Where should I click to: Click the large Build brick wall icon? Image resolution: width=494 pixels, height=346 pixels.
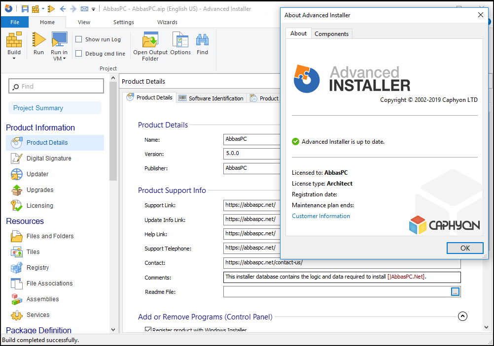[14, 40]
